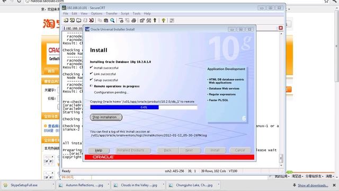The height and width of the screenshot is (191, 339).
Task: Click 'Ready' in SecureCRT status bar
Action: coord(66,171)
